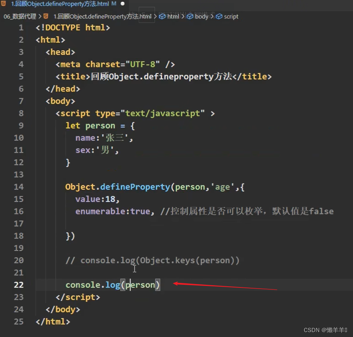Click the "text/javascript" type string

point(163,113)
